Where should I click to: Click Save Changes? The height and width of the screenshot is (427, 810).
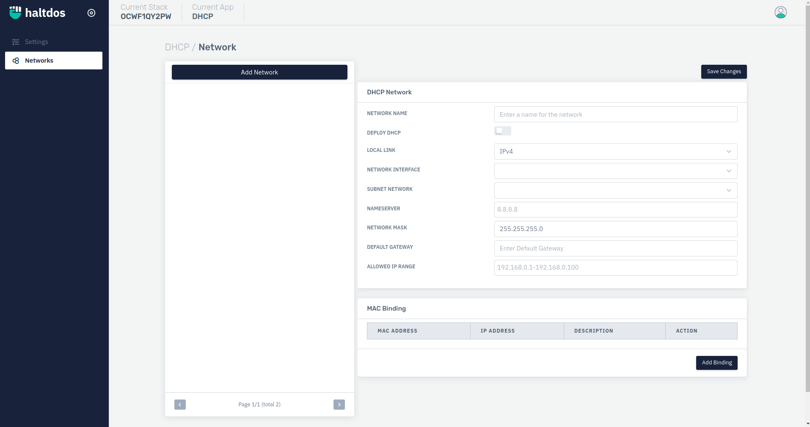point(724,72)
